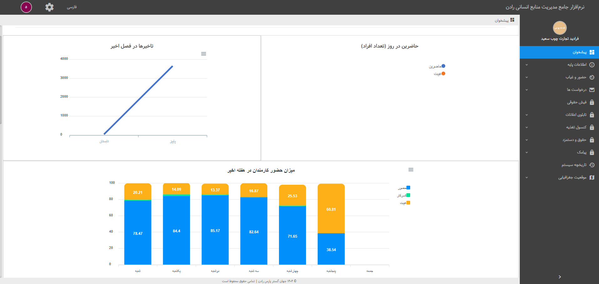
Task: Click the درخواست ها envelope icon
Action: tap(592, 90)
